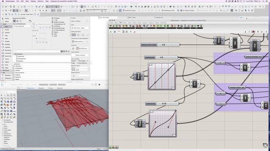Click the shaded preview icon in Grasshopper canvas toolbar
This screenshot has height=151, width=270.
click(253, 32)
